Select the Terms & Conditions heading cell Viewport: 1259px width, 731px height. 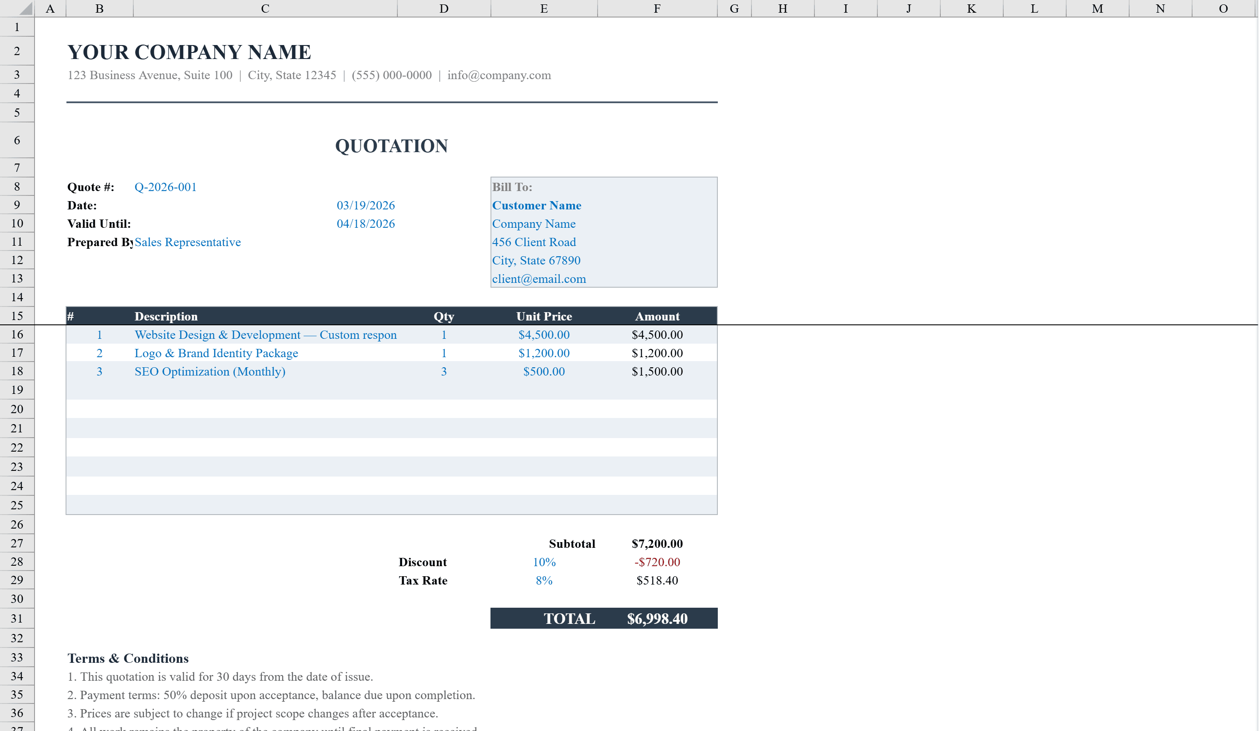click(128, 658)
